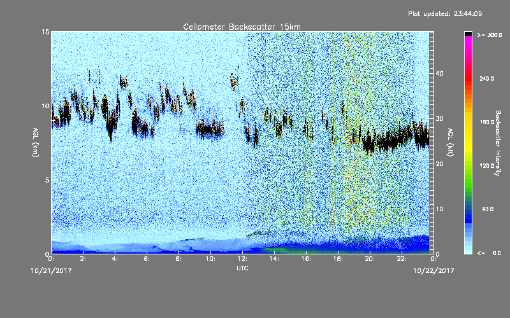The width and height of the screenshot is (510, 318).
Task: Click the red region of the colorbar near 240.0
Action: pos(468,78)
